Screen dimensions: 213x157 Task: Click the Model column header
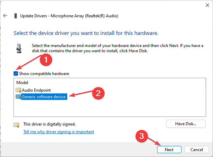(x=22, y=83)
